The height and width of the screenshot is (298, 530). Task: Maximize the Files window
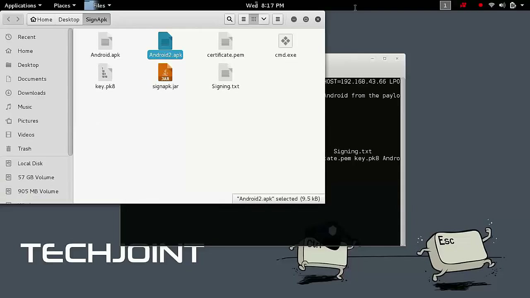[x=306, y=19]
